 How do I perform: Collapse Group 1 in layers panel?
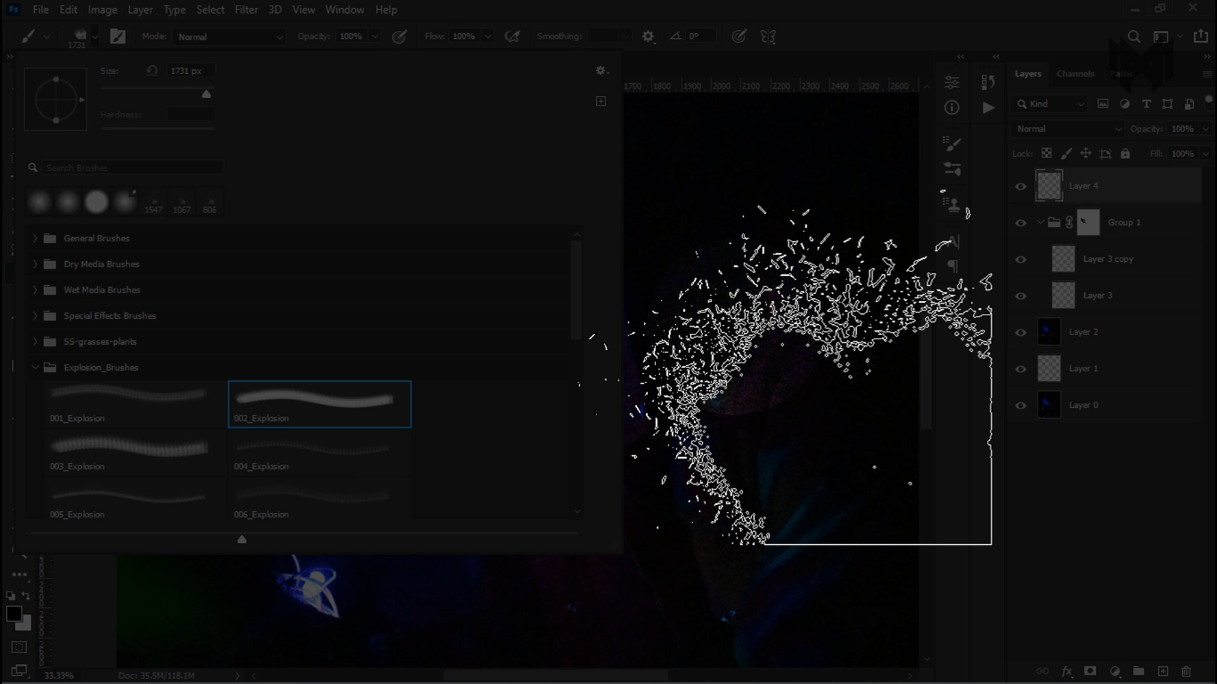point(1040,223)
